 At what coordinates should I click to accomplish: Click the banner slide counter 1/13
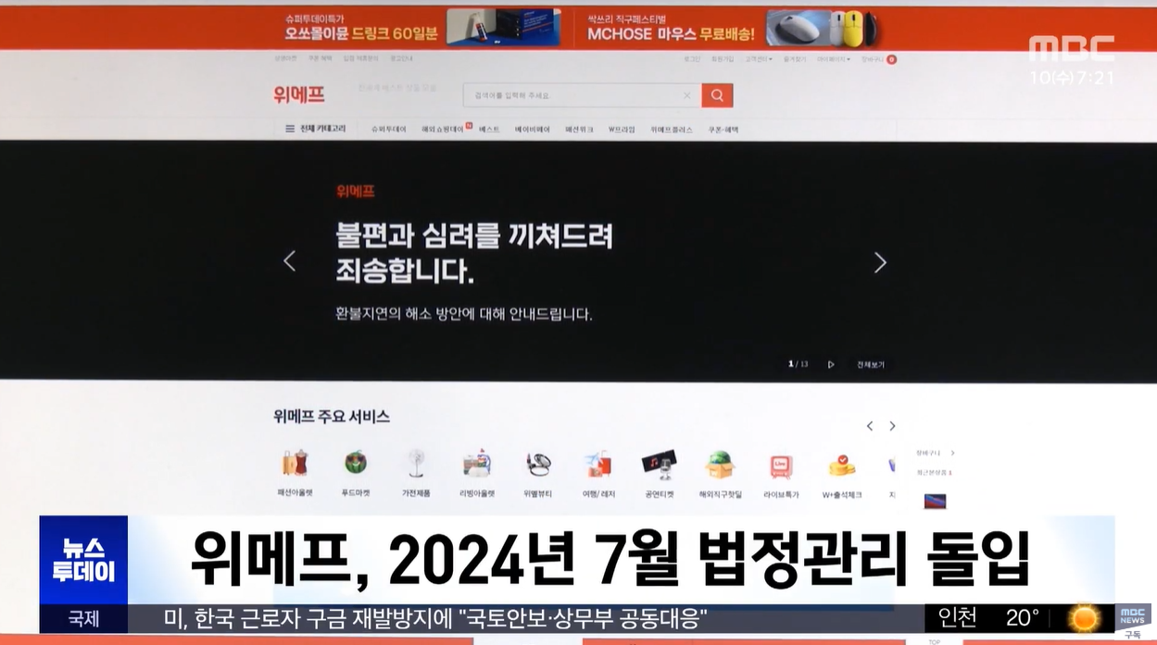799,365
